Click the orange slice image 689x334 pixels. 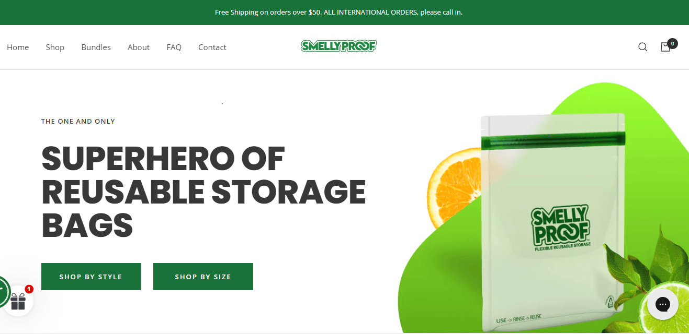click(x=454, y=188)
